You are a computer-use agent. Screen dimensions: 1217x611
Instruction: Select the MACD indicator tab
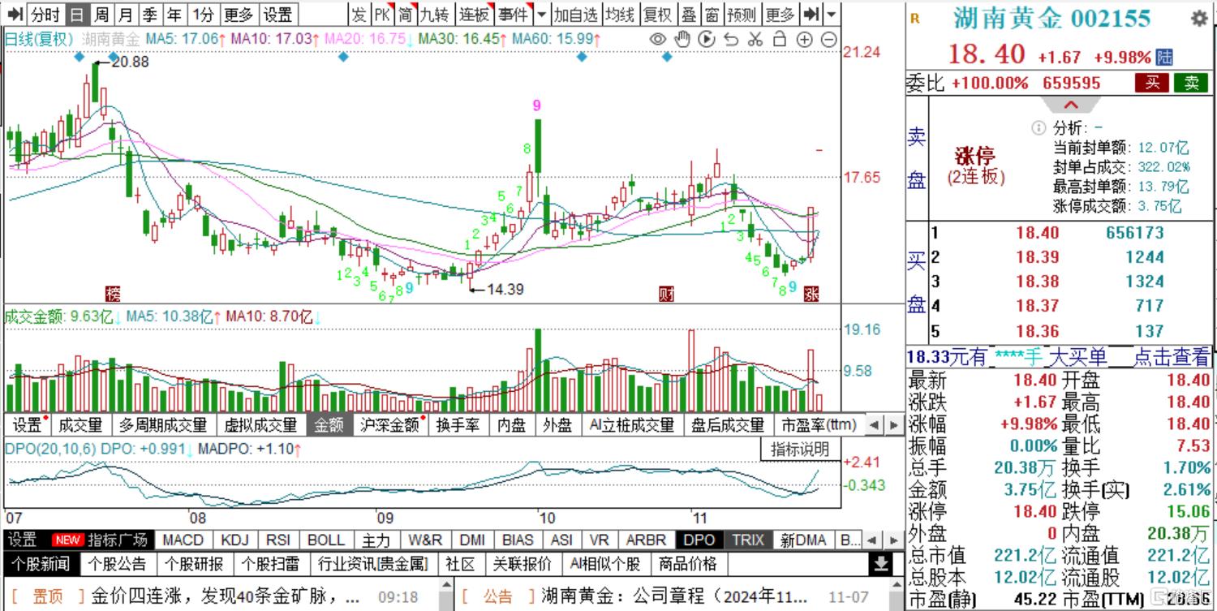pyautogui.click(x=183, y=540)
